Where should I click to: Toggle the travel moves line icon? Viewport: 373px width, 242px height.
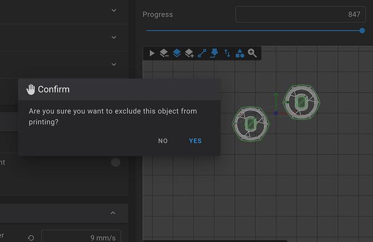(x=202, y=53)
